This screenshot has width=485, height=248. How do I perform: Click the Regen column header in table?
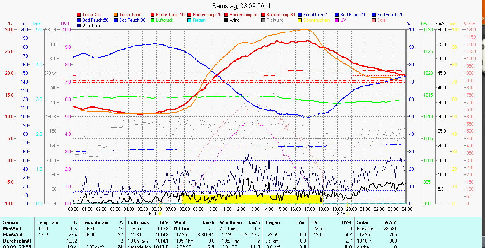click(x=272, y=222)
